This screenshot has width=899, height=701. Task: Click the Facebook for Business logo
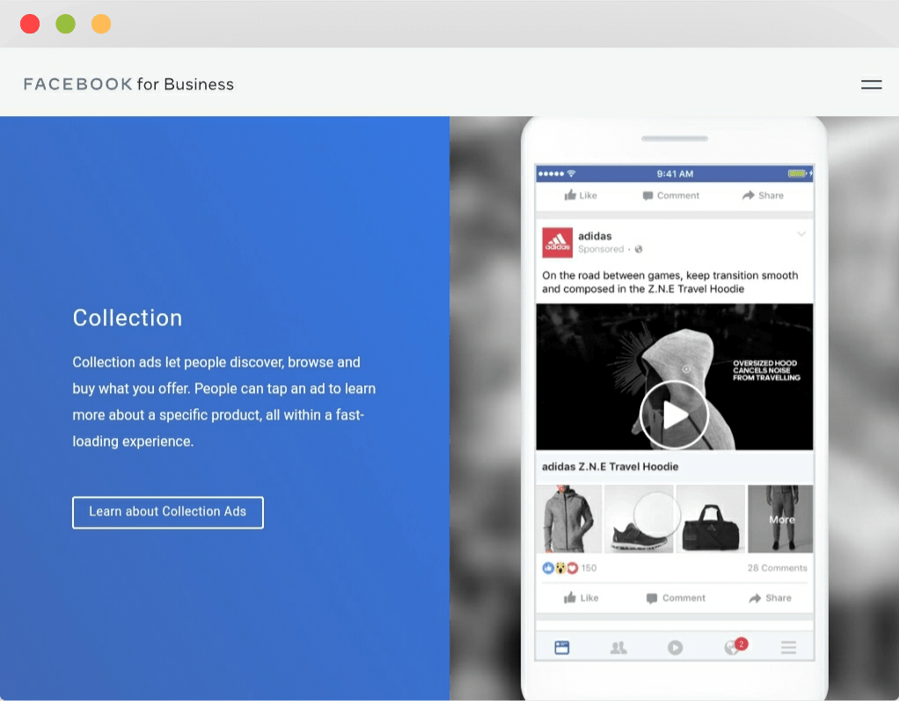pyautogui.click(x=128, y=84)
